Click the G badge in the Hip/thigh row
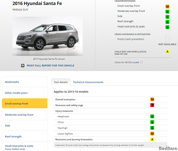The width and height of the screenshot is (178, 151). click(x=152, y=128)
